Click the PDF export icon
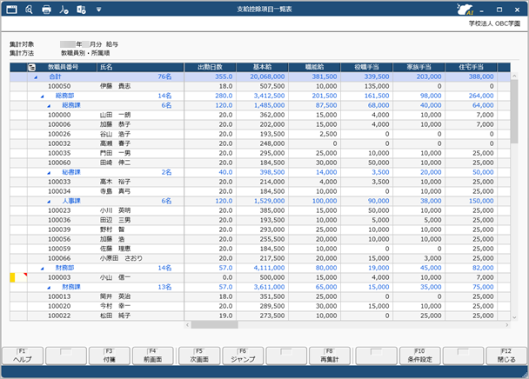529x379 pixels. (x=63, y=10)
